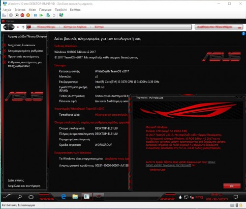Image resolution: width=246 pixels, height=209 pixels.
Task: Click the Control Panel window title icon
Action: point(3,21)
